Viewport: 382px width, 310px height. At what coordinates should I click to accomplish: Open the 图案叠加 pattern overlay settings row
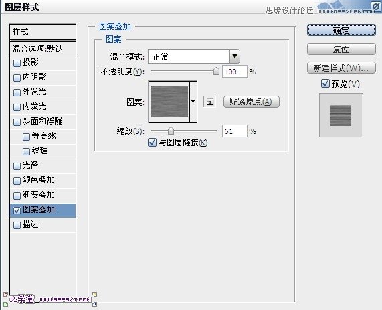pos(43,210)
